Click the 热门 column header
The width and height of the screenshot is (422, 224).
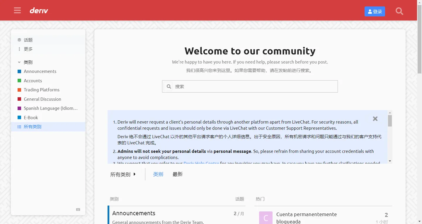[x=260, y=199]
